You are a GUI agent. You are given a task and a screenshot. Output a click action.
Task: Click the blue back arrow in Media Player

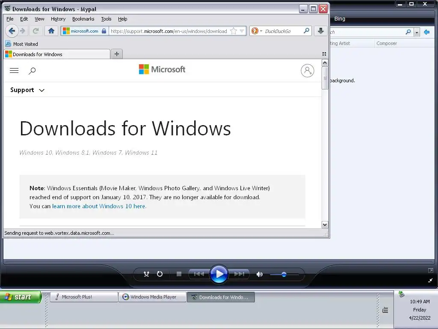[426, 32]
